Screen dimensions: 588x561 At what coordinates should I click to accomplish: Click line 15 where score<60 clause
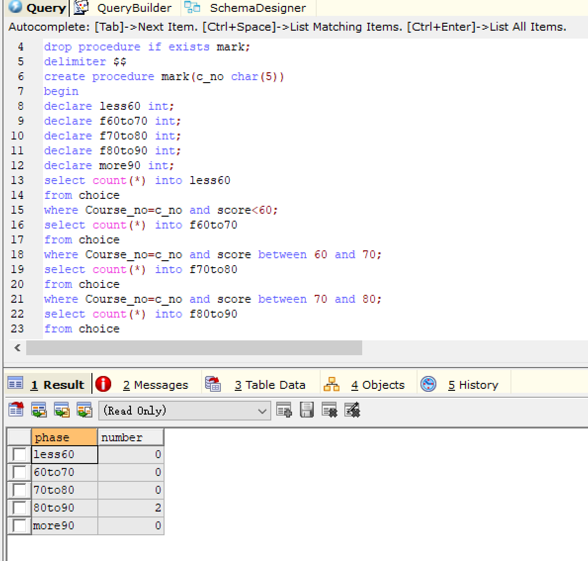click(x=161, y=210)
